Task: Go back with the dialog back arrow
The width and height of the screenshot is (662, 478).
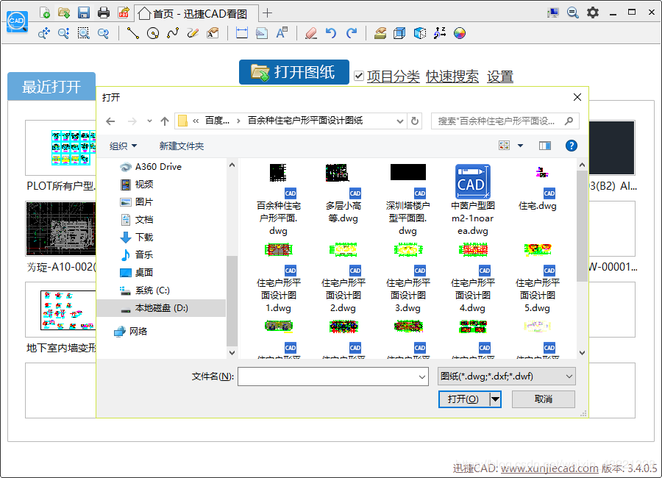Action: pos(110,121)
